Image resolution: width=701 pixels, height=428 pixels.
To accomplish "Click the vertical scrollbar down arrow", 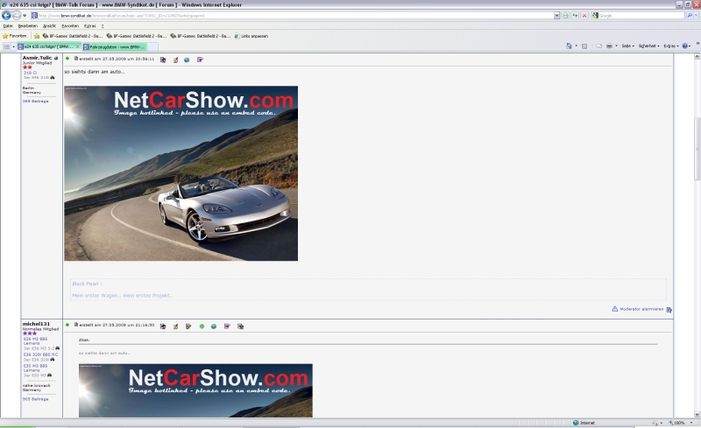I will (697, 414).
